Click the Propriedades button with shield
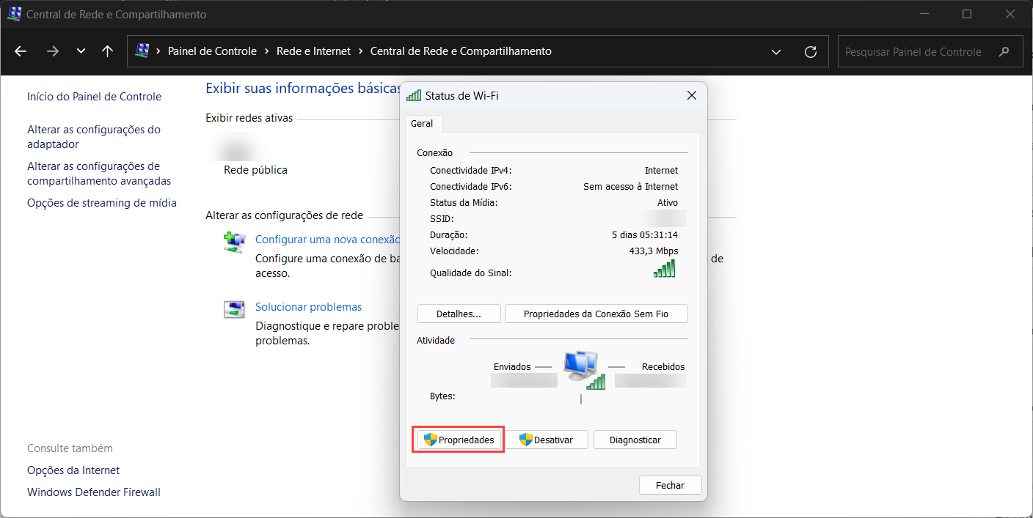Viewport: 1033px width, 518px height. pos(459,440)
